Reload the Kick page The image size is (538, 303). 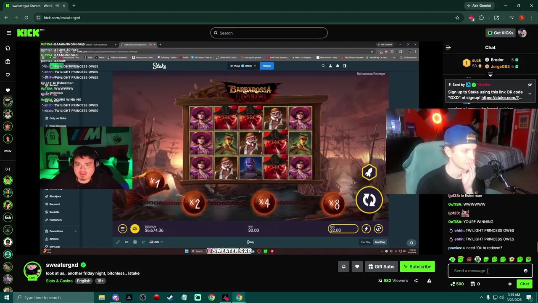26,18
